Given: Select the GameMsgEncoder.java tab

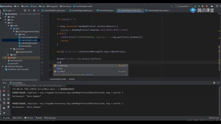Looking at the screenshot, I should [x=130, y=10].
